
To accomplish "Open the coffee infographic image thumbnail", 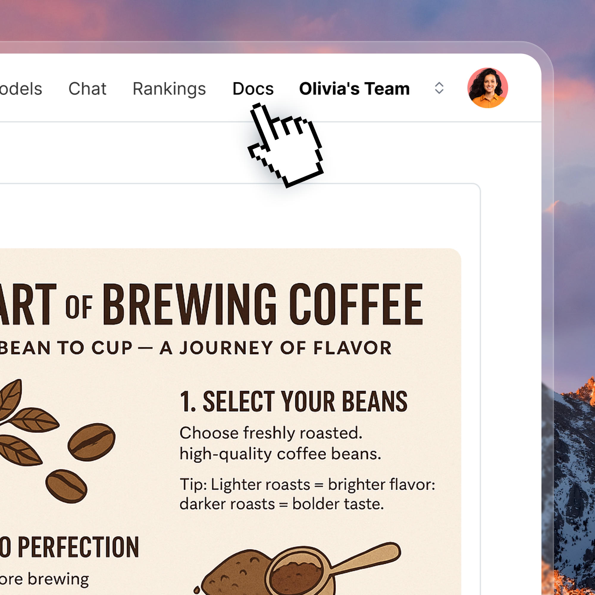I will (x=230, y=422).
